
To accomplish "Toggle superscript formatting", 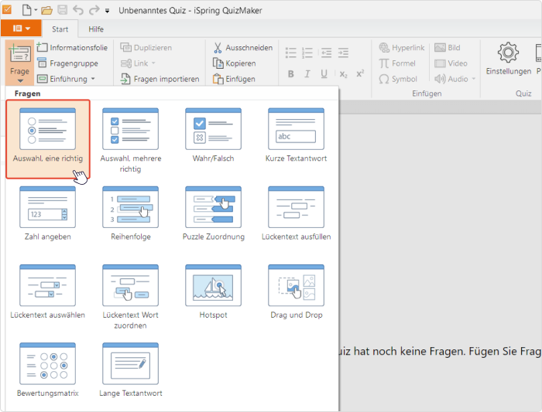I will coord(360,73).
